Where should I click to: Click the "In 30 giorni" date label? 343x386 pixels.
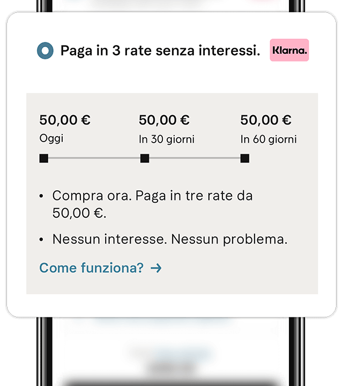click(x=167, y=139)
